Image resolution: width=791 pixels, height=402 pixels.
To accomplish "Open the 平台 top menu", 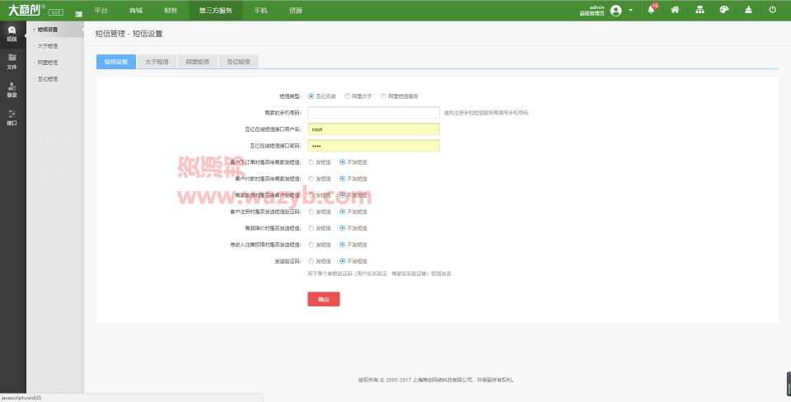I will click(x=101, y=10).
